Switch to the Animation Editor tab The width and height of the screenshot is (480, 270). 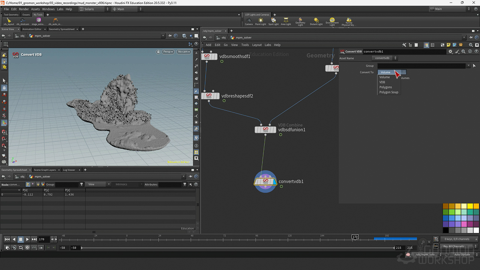tap(32, 29)
